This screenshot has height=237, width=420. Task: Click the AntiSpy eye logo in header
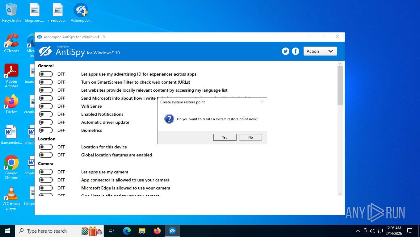[45, 51]
